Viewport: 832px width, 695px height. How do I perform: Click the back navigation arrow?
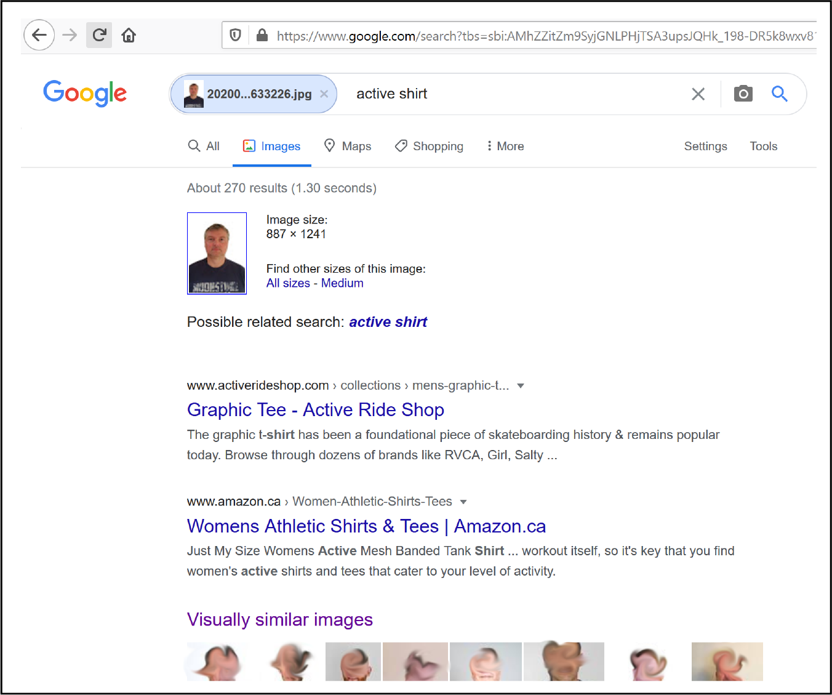click(x=39, y=35)
